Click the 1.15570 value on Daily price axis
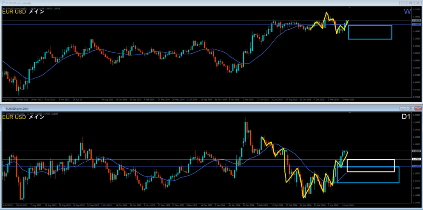423x210 pixels. tap(416, 181)
